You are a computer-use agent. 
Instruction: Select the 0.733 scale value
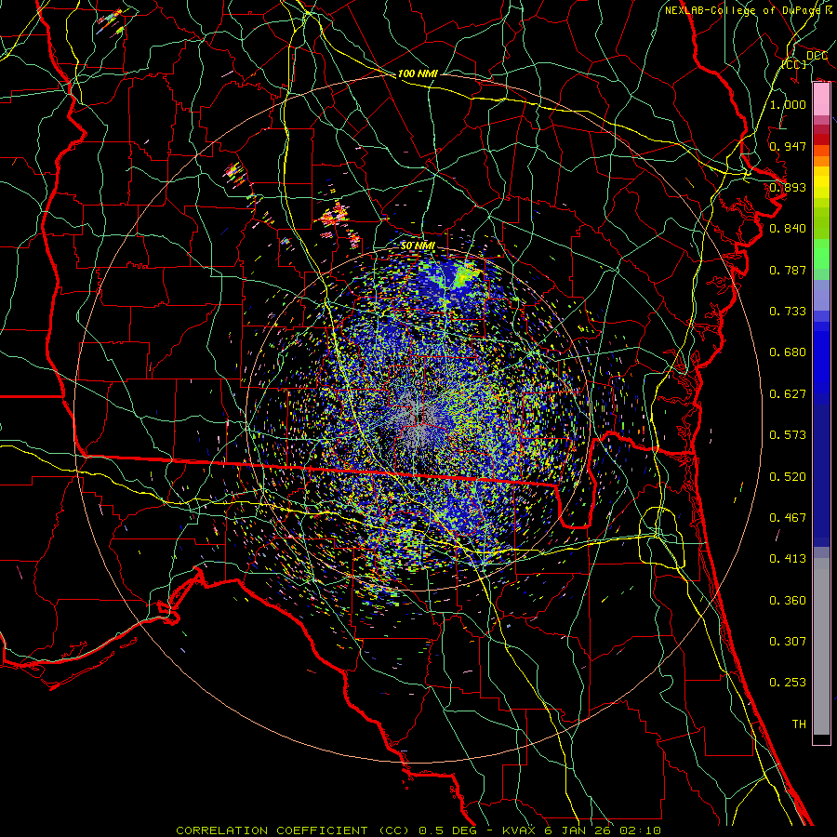[x=788, y=312]
